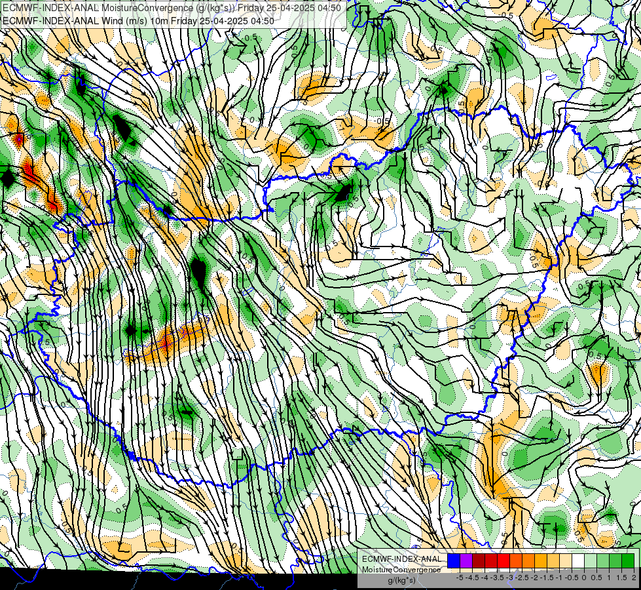This screenshot has width=641, height=590.
Task: Click the blue legend swatch
Action: [x=454, y=560]
